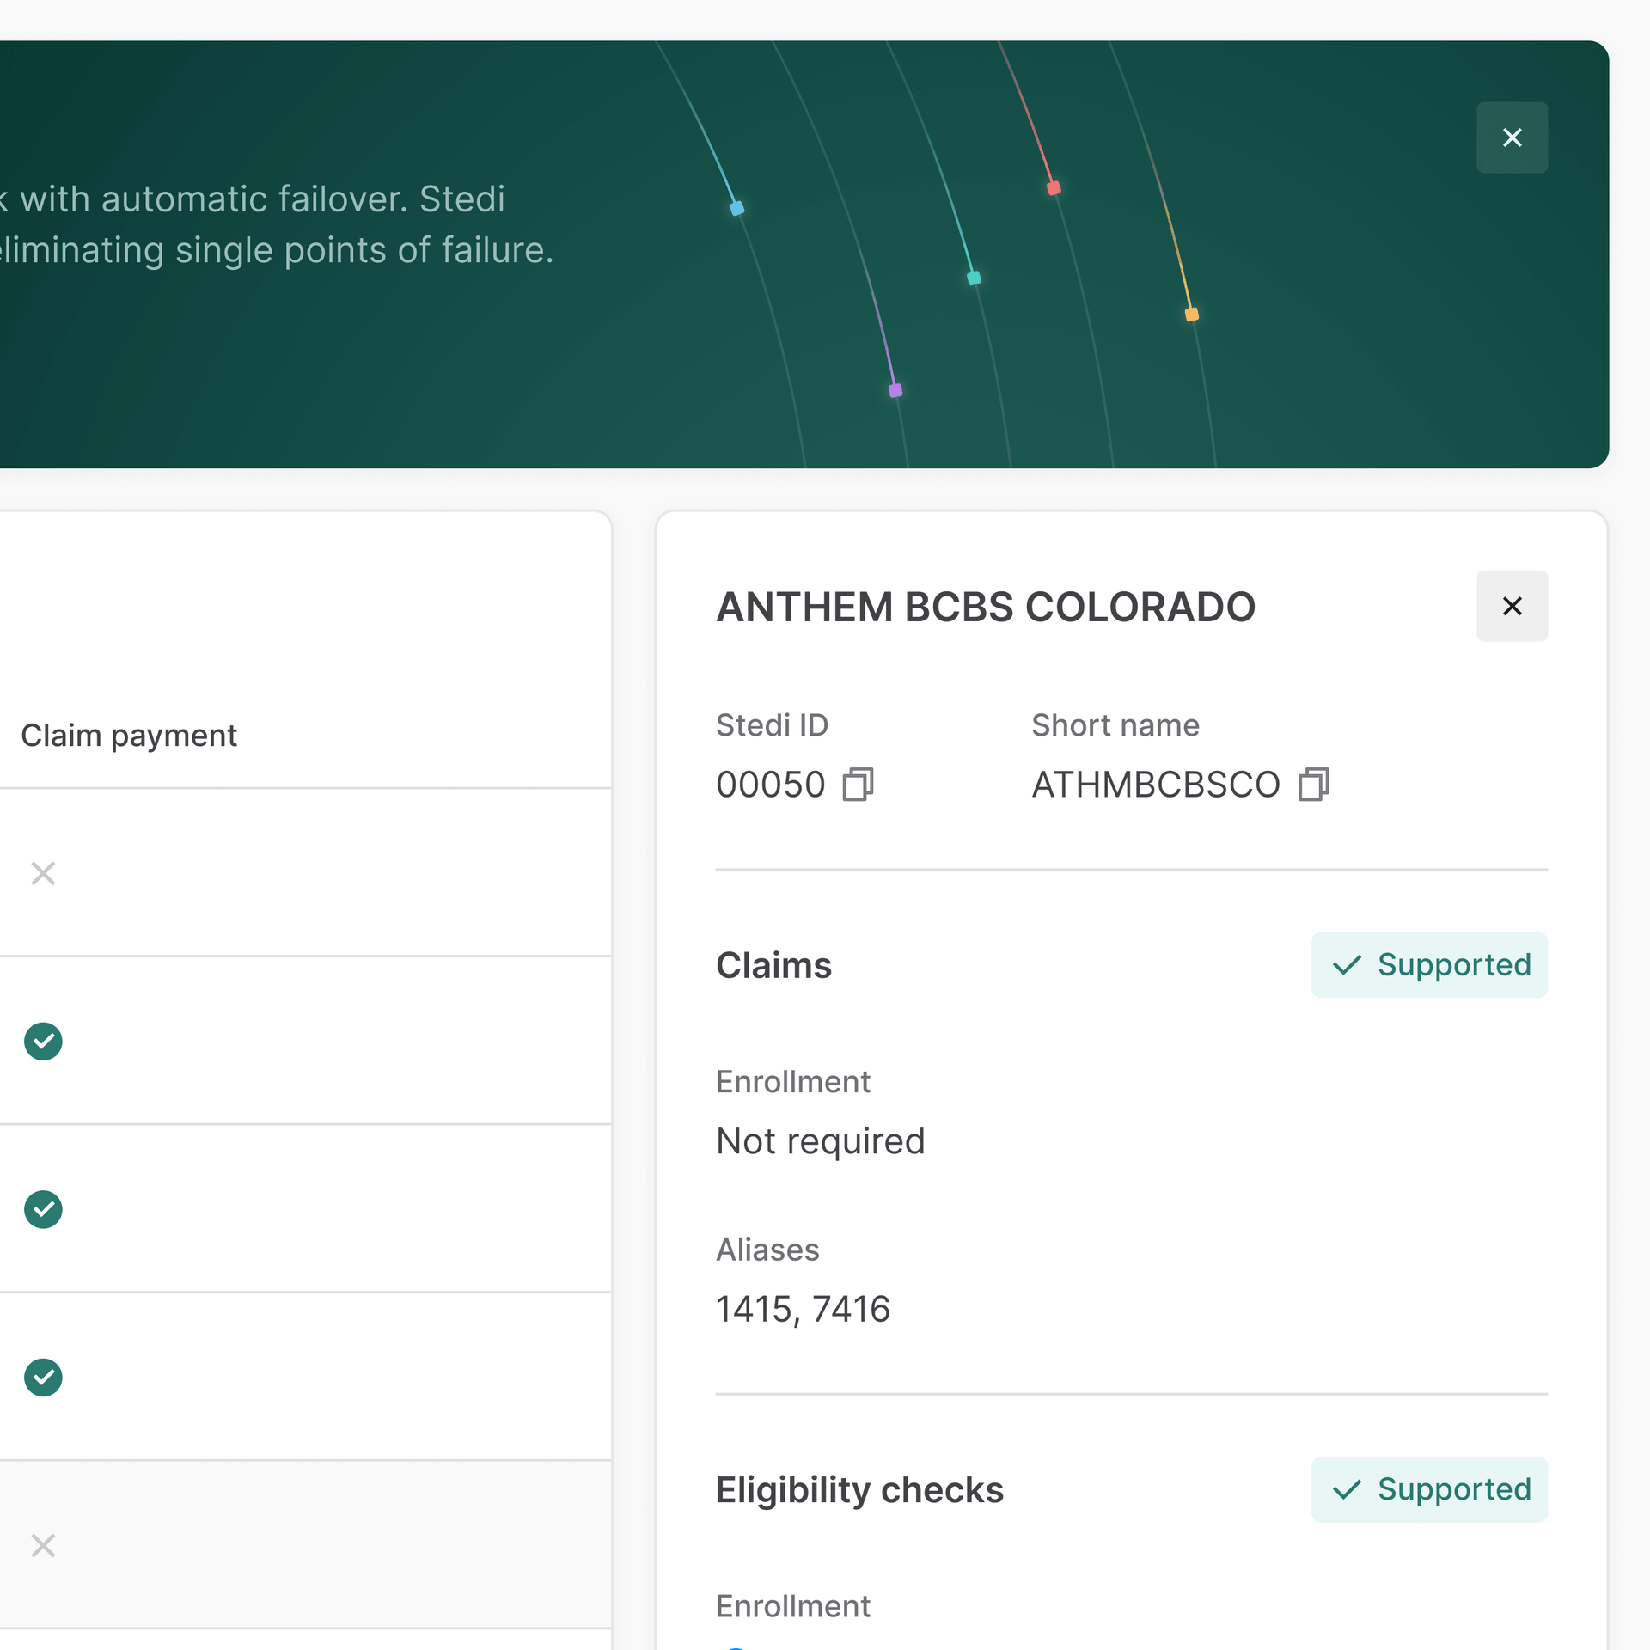Select the Claim payment column header
Screen dimensions: 1650x1650
point(130,735)
